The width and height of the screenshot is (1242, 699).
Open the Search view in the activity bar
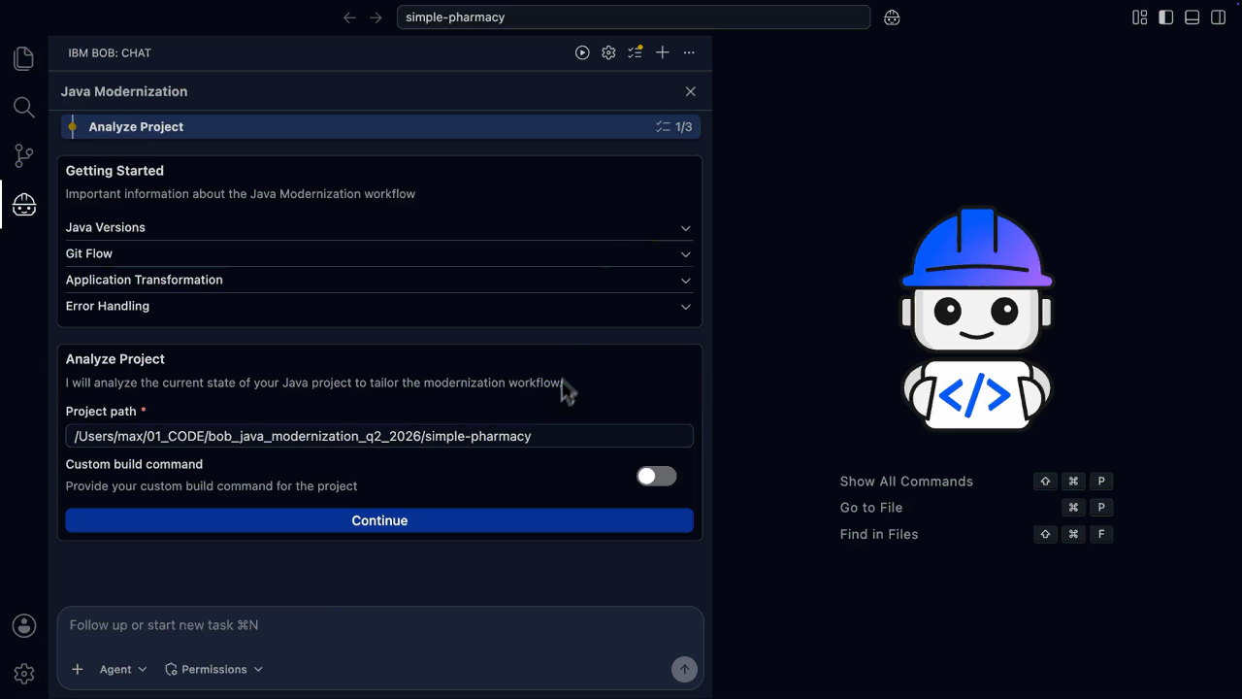pos(24,107)
